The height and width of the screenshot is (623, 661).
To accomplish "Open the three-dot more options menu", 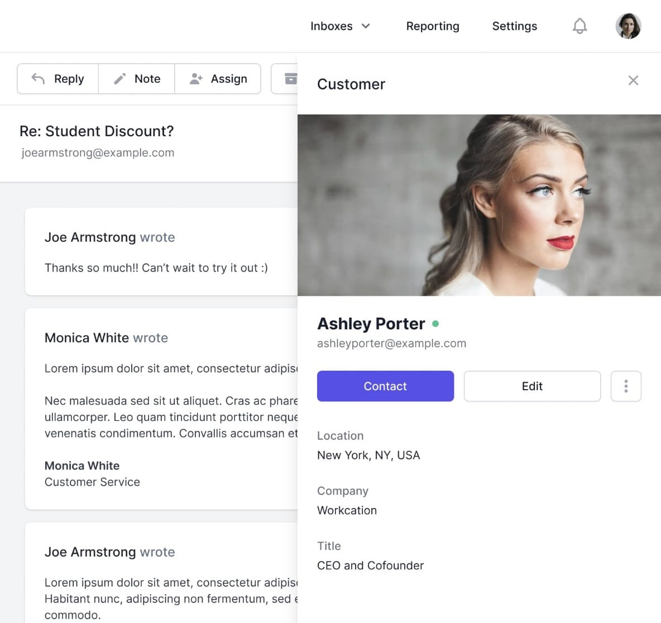I will click(x=626, y=386).
